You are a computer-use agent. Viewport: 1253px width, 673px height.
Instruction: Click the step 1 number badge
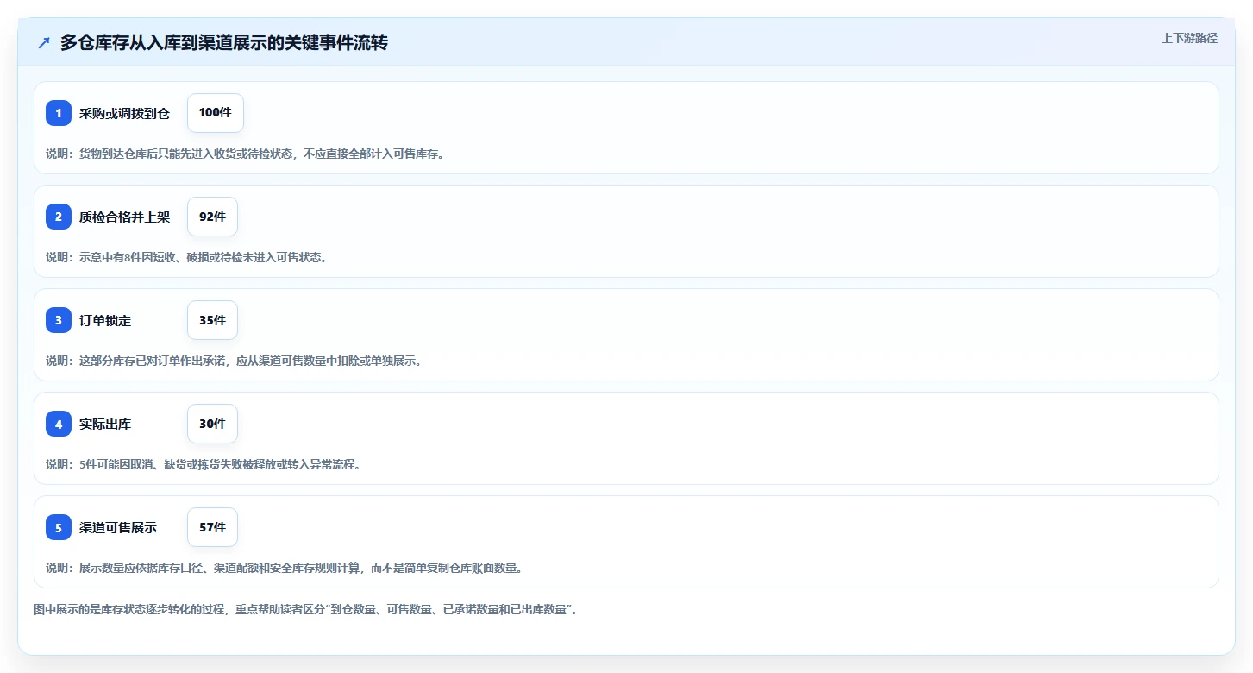[x=59, y=113]
